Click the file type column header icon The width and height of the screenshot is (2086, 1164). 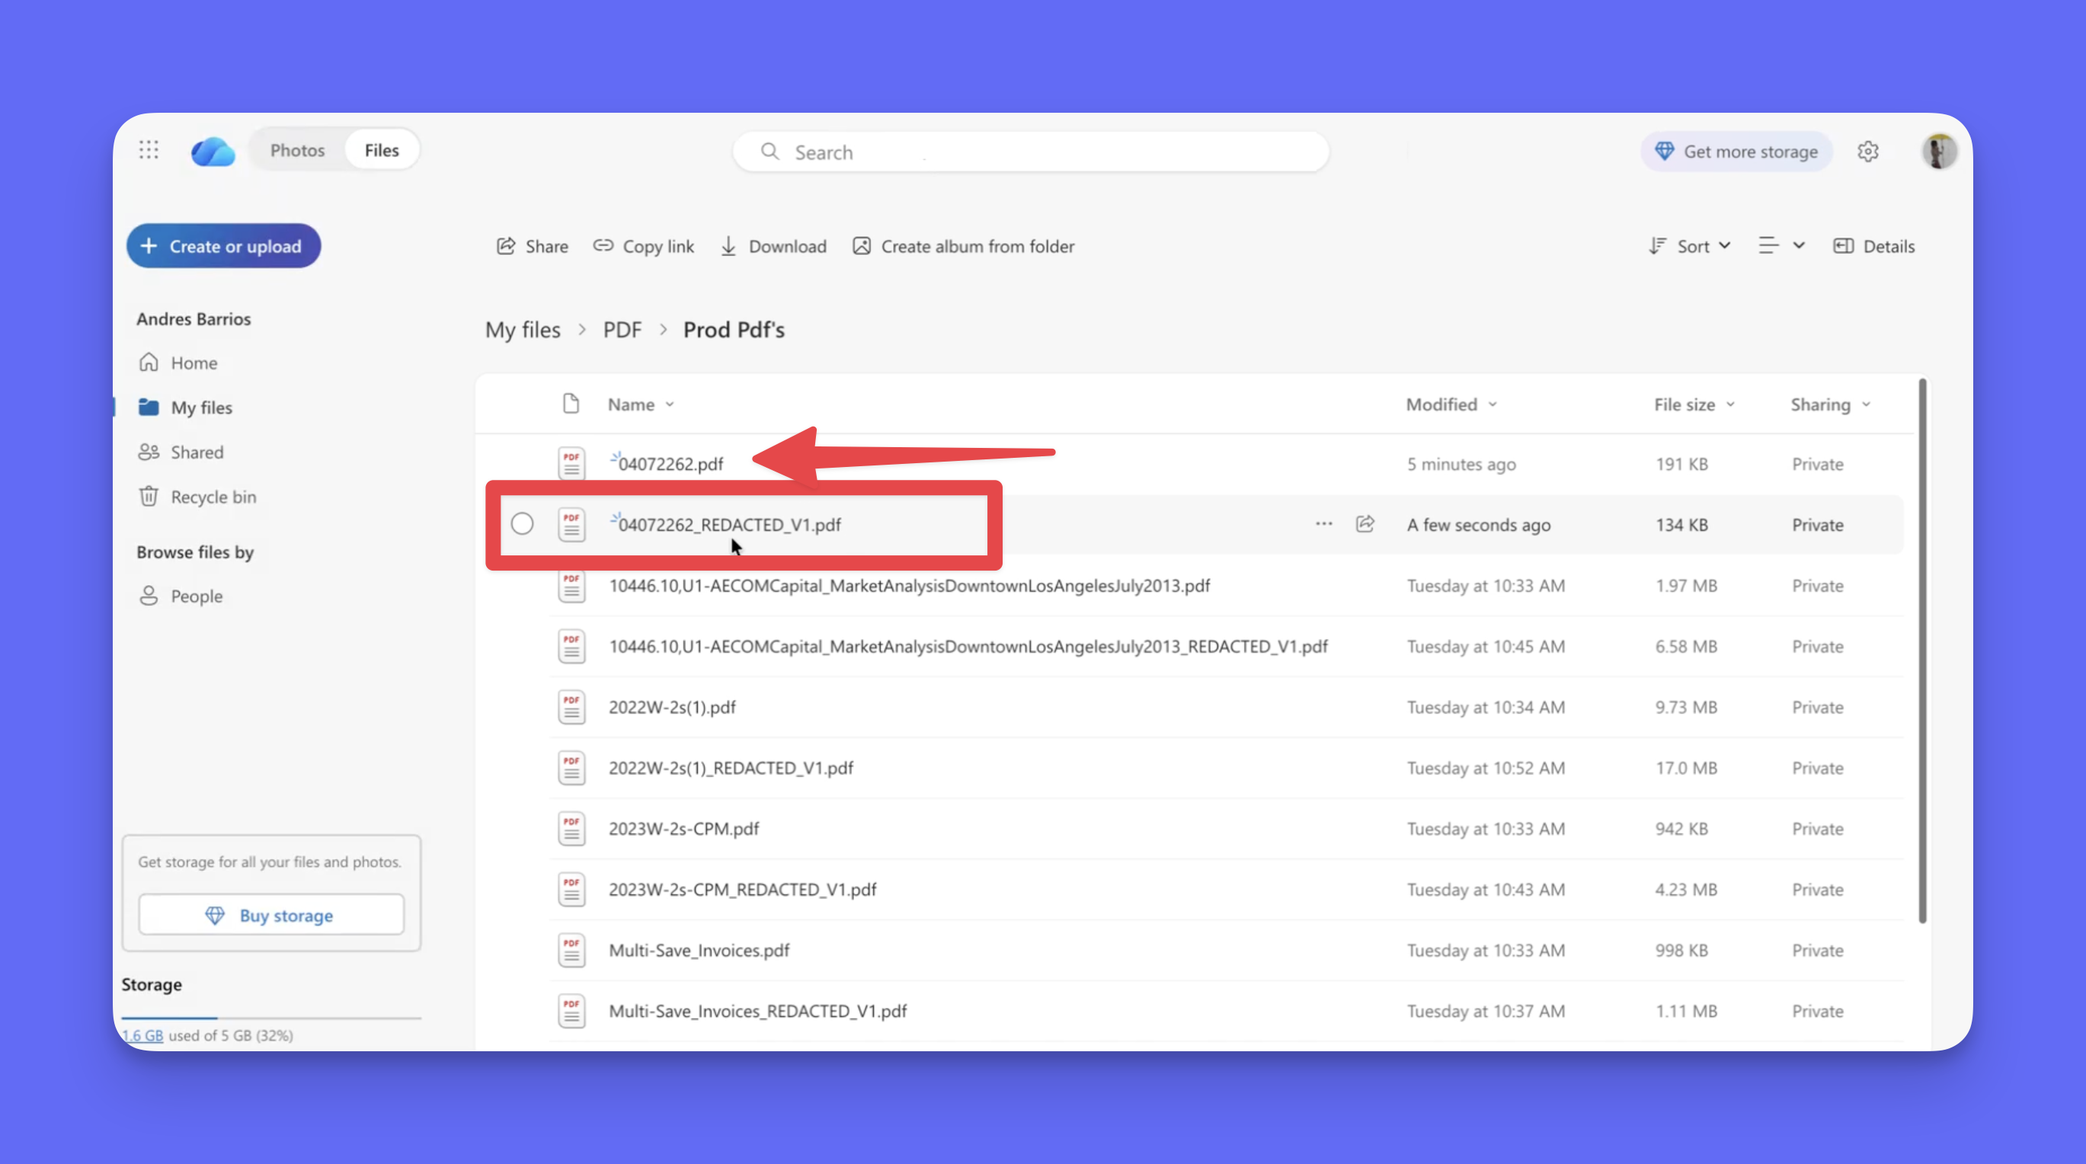click(x=571, y=404)
